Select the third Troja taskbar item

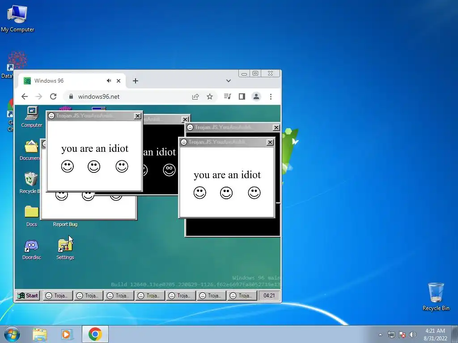click(119, 296)
